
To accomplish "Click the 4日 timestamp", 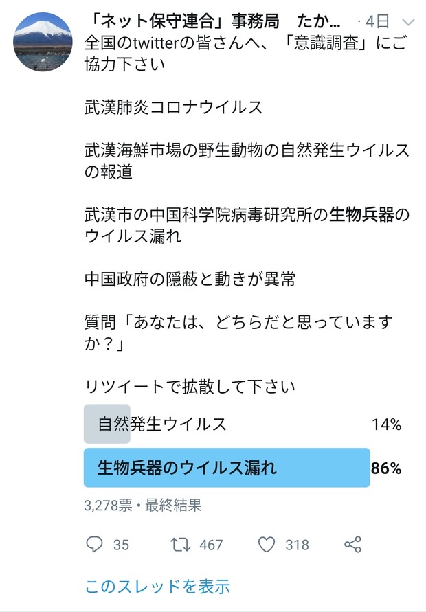I will pos(377,21).
